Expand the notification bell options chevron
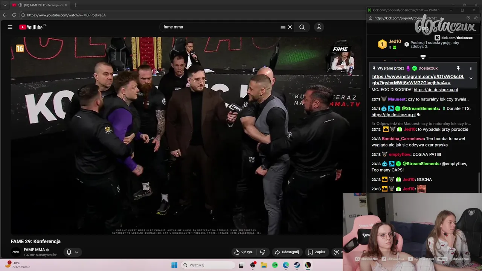This screenshot has width=482, height=271. coord(76,252)
